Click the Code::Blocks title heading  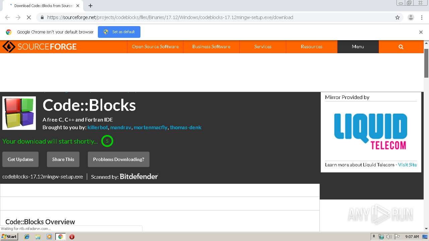pos(89,105)
